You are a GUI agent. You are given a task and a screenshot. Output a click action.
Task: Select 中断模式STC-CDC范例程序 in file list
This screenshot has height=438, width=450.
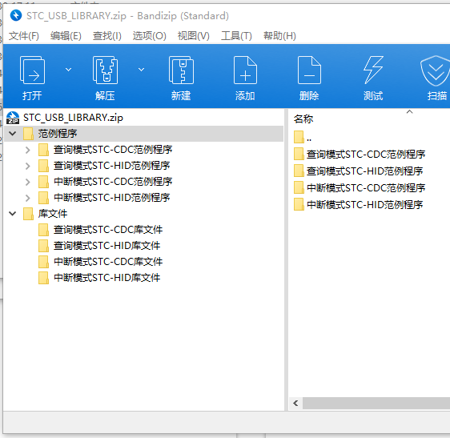[x=366, y=188]
